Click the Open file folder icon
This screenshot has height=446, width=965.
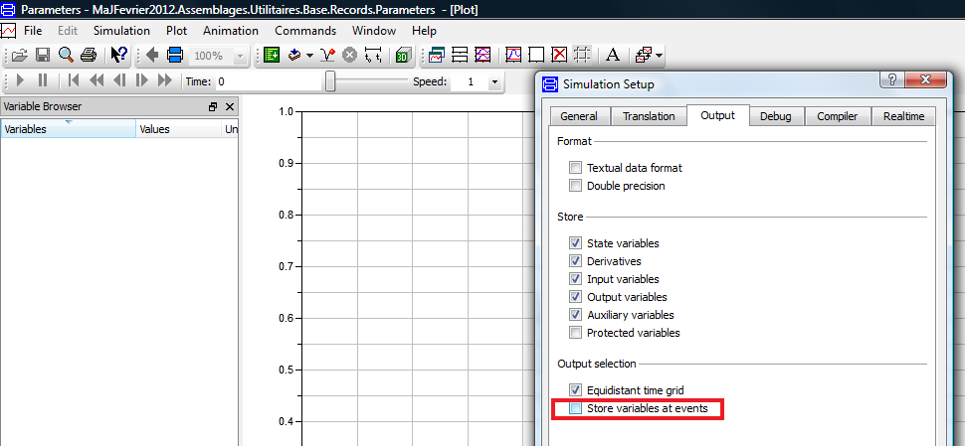(x=19, y=56)
